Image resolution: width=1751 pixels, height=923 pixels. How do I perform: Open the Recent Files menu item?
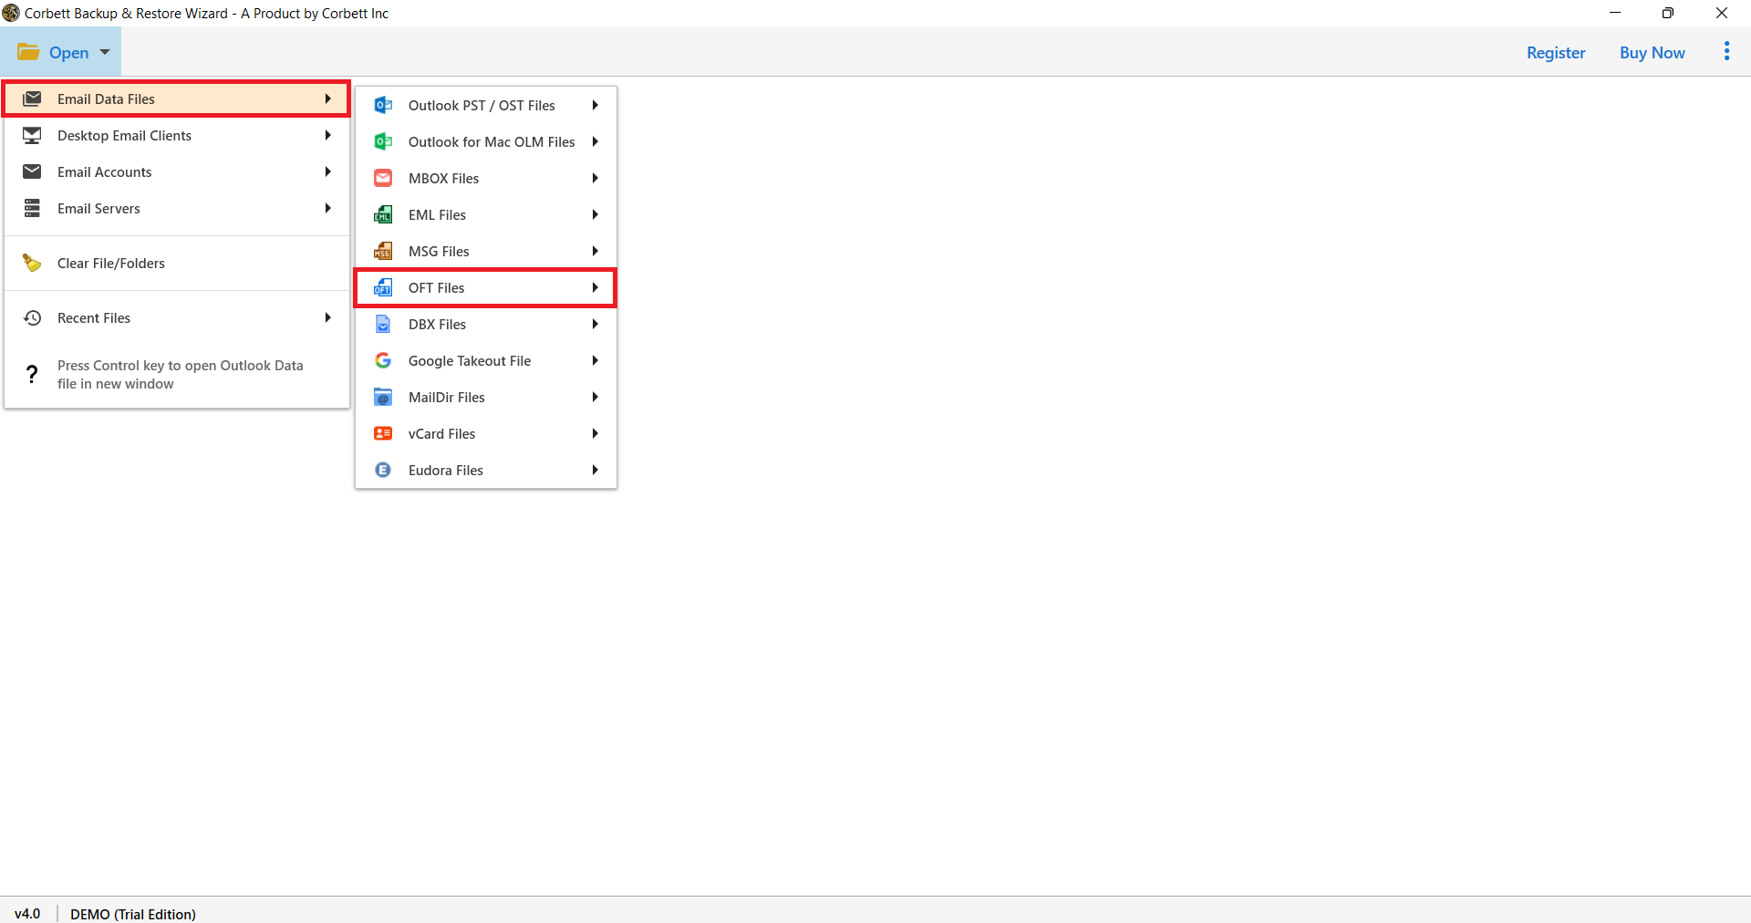pyautogui.click(x=177, y=317)
